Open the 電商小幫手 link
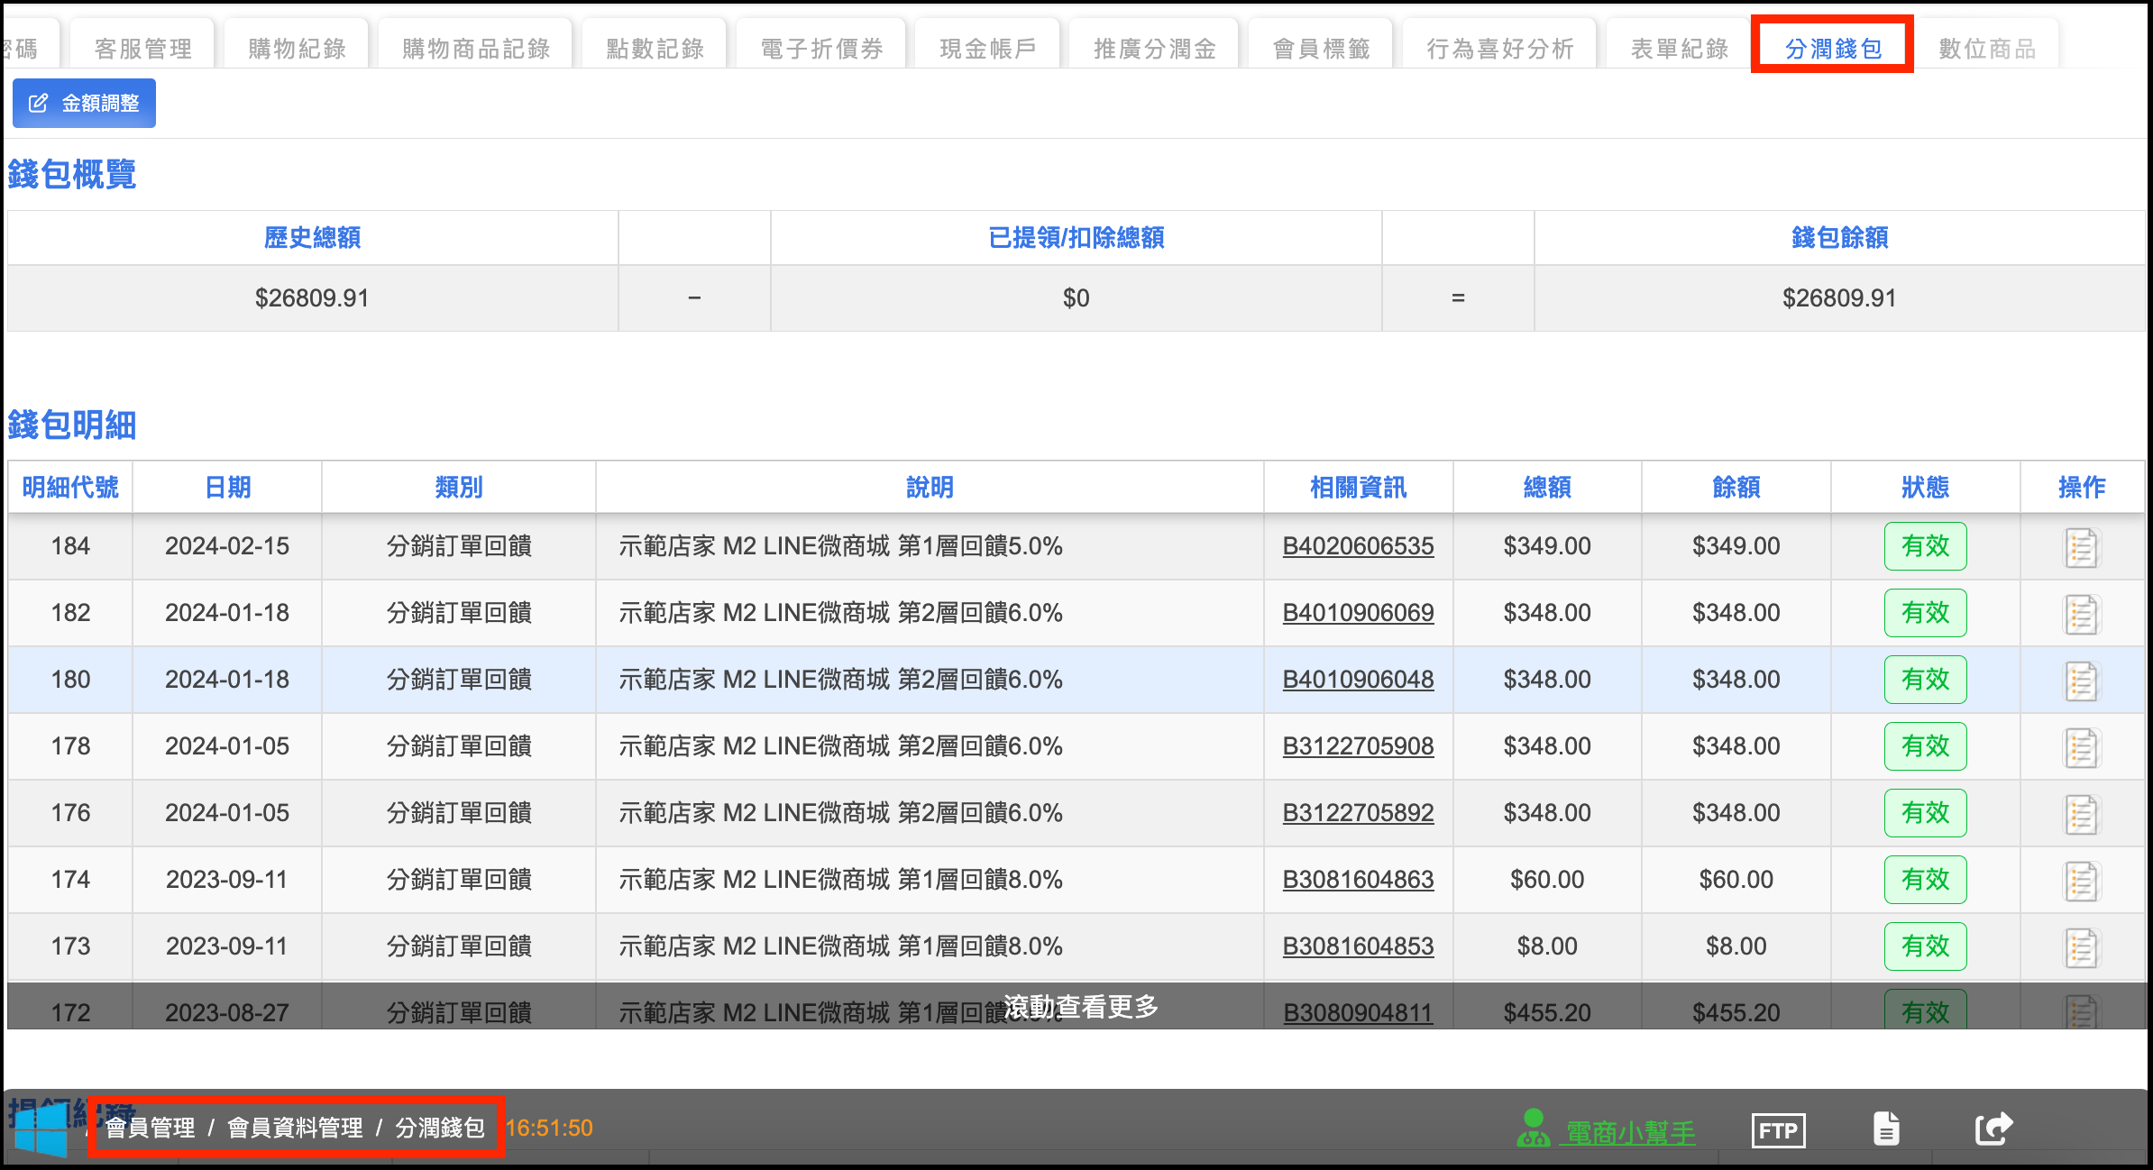This screenshot has height=1170, width=2153. pos(1629,1132)
